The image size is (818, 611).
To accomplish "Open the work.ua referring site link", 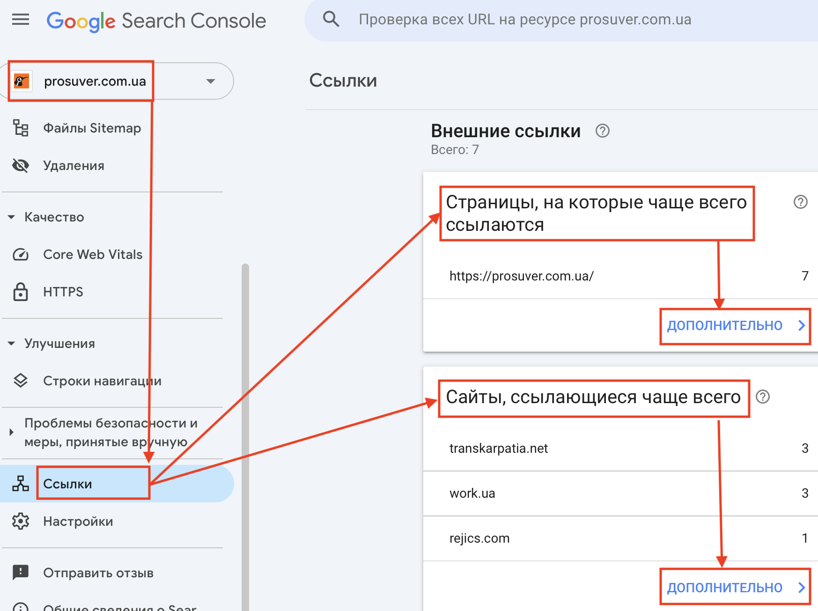I will pyautogui.click(x=472, y=493).
